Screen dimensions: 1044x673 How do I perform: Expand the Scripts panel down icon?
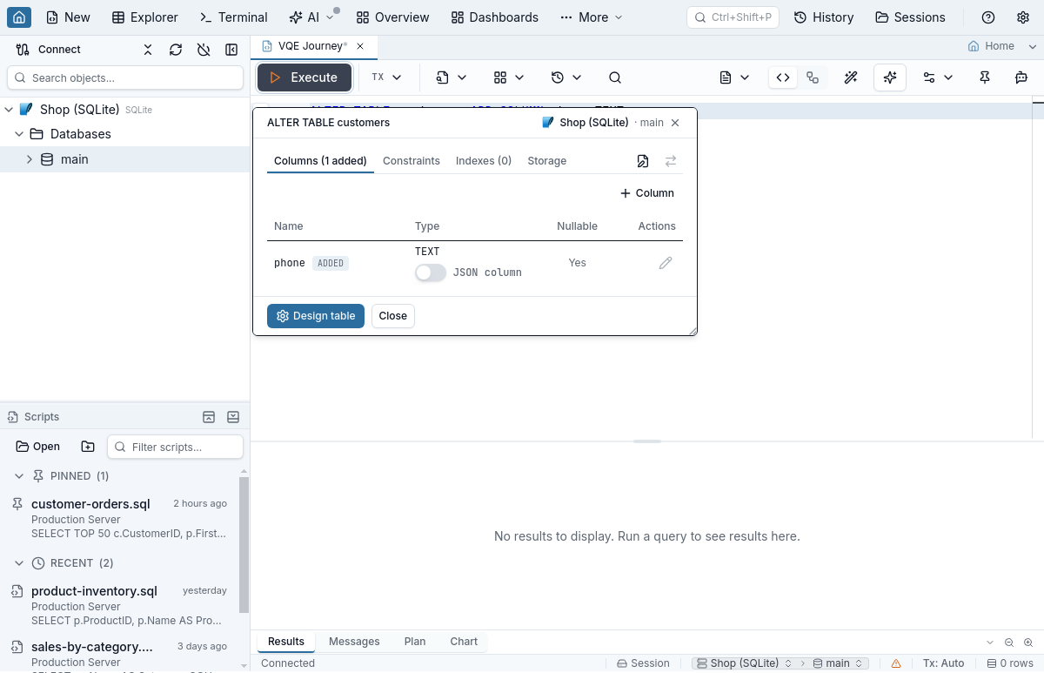click(x=233, y=417)
